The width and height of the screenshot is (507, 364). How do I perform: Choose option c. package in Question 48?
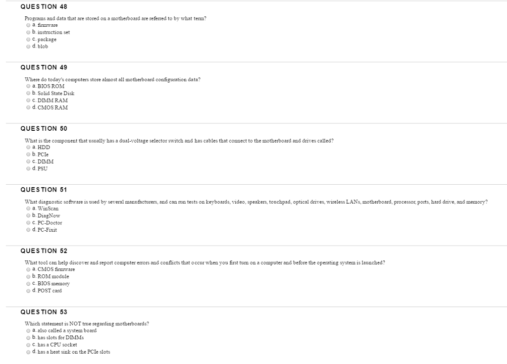[29, 40]
